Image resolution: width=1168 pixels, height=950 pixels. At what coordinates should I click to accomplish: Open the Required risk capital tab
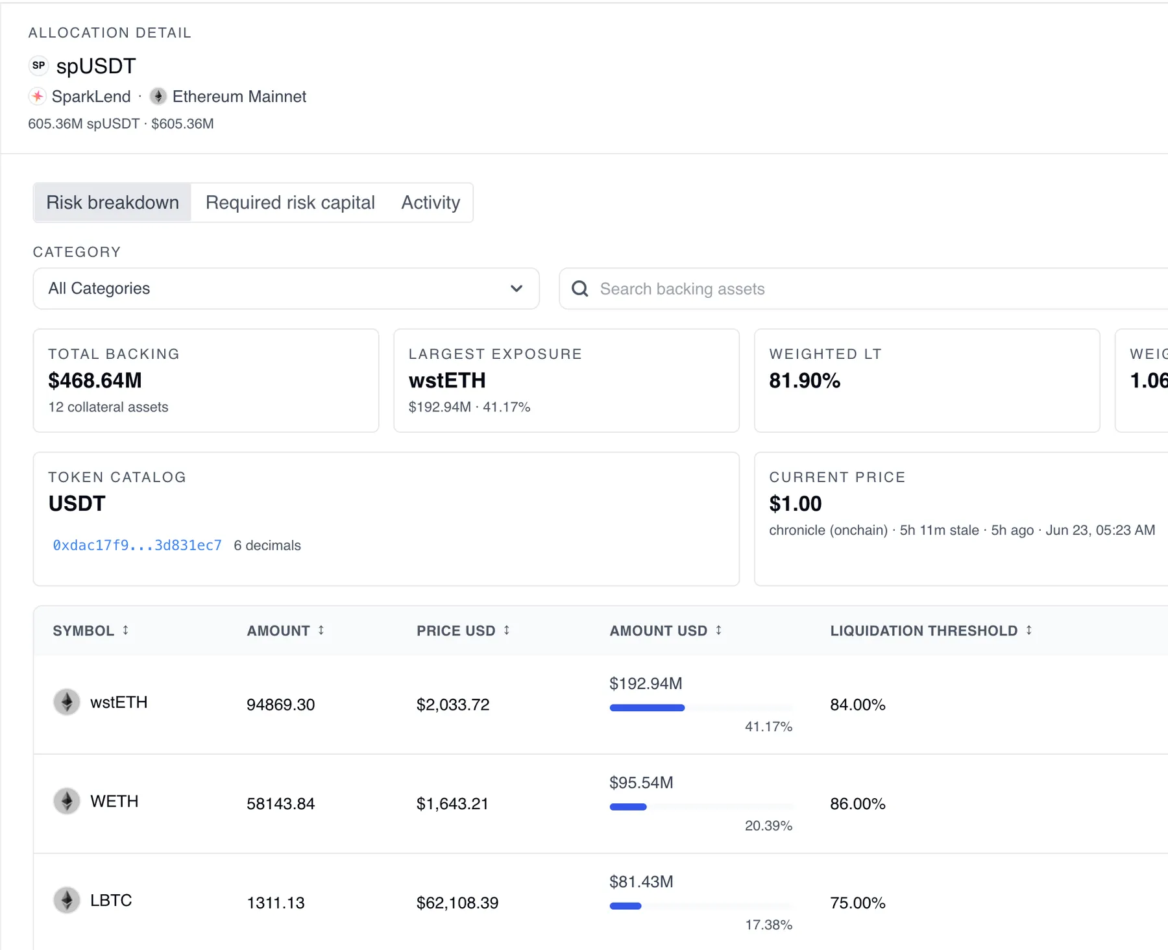pos(290,202)
